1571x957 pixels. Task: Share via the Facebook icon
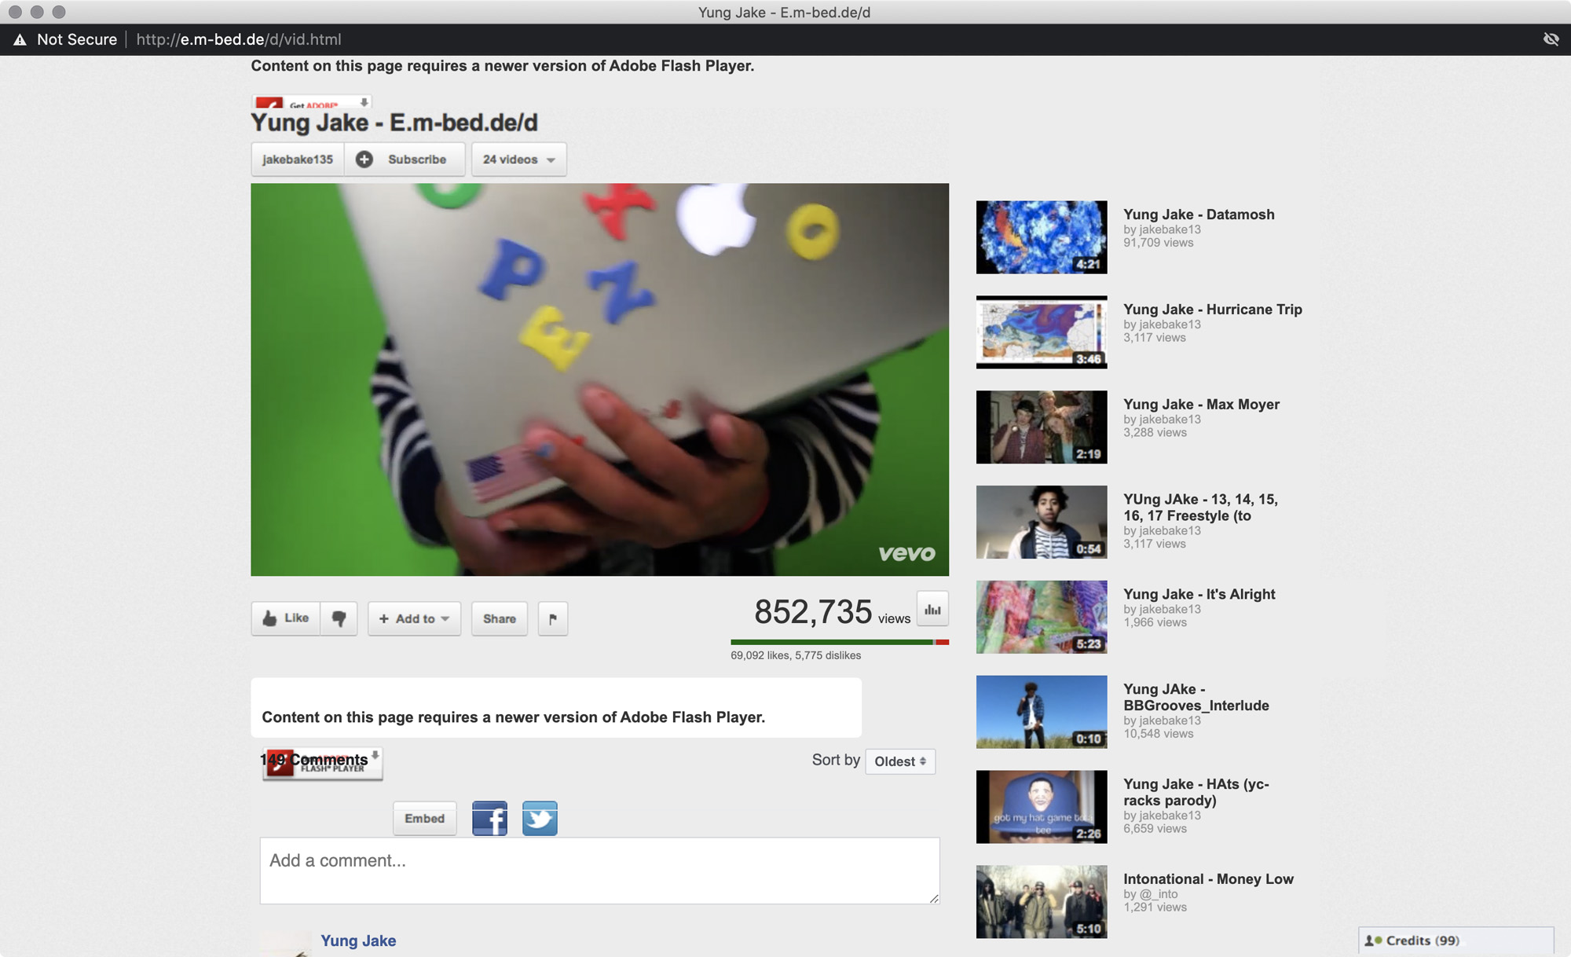(x=489, y=818)
